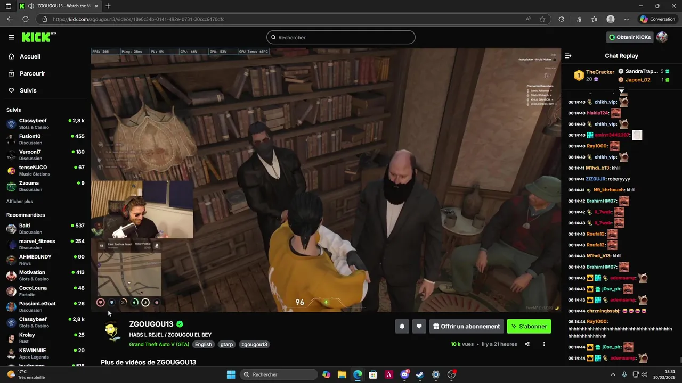The width and height of the screenshot is (682, 383).
Task: Click the Copilot taskbar icon
Action: [326, 374]
